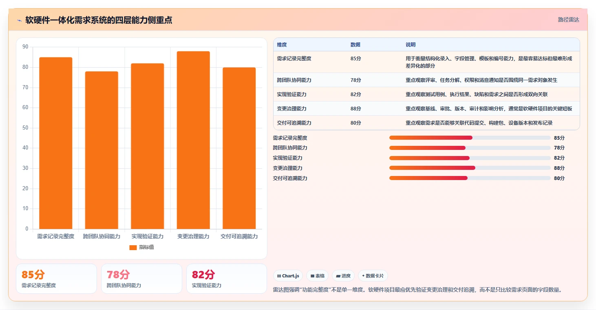This screenshot has height=310, width=596.
Task: Click the 交付可追溯能力 progress bar
Action: click(x=470, y=178)
